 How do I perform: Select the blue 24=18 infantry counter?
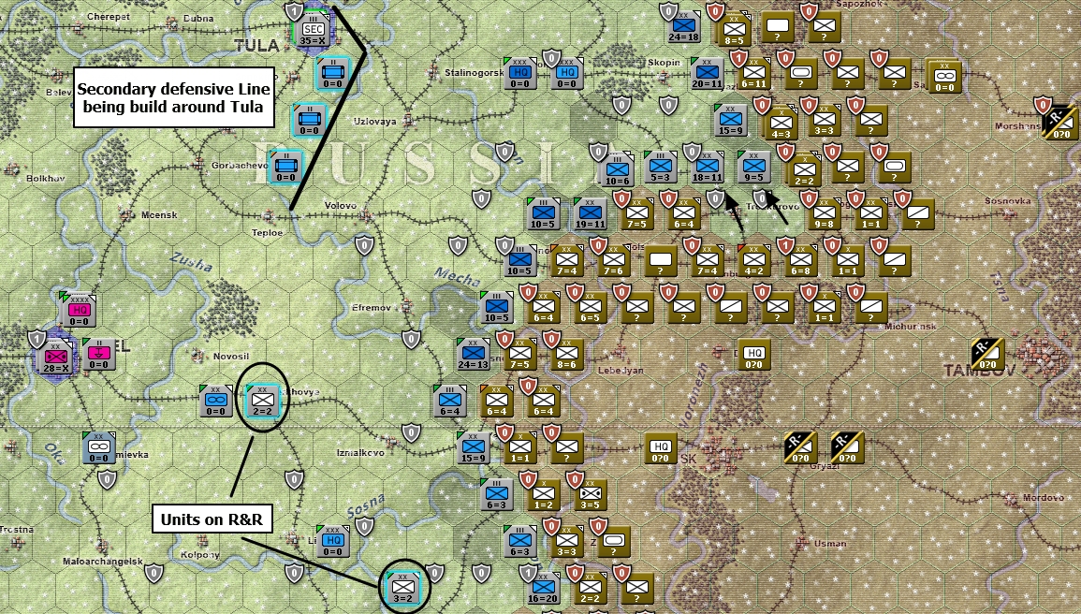click(x=683, y=27)
